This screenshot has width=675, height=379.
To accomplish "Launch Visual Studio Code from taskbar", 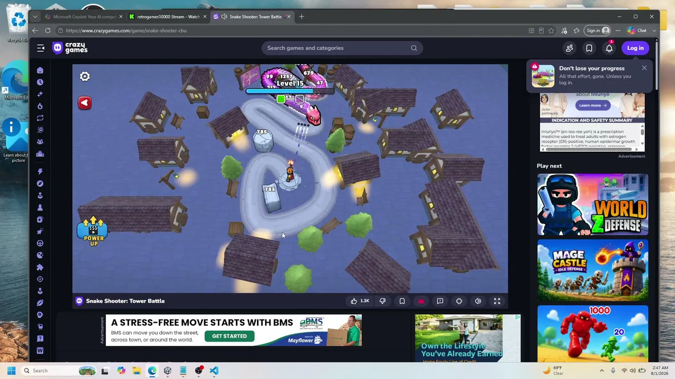I will (214, 371).
